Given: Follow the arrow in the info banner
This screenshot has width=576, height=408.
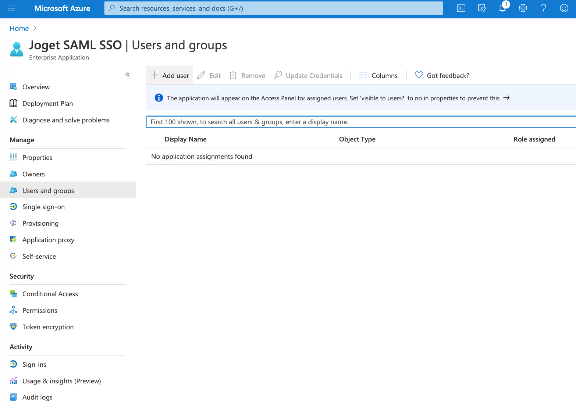Looking at the screenshot, I should 506,98.
